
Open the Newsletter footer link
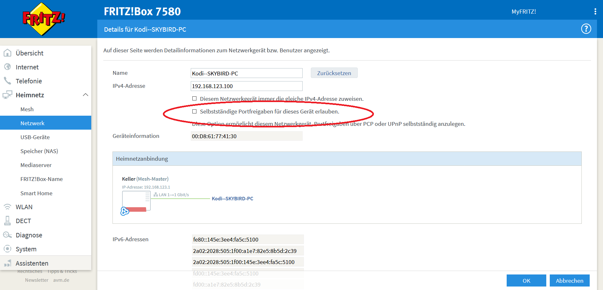tap(37, 280)
